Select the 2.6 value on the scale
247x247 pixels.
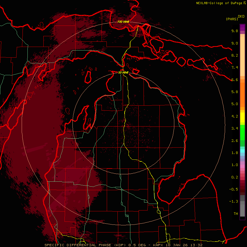[x=235, y=141]
